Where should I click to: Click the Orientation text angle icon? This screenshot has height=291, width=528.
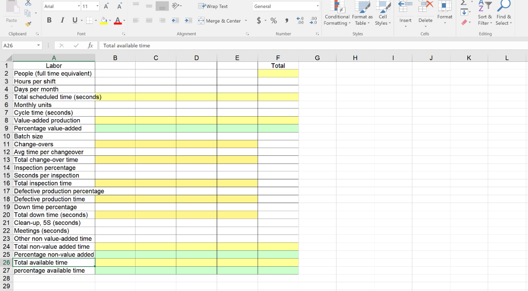tap(176, 6)
